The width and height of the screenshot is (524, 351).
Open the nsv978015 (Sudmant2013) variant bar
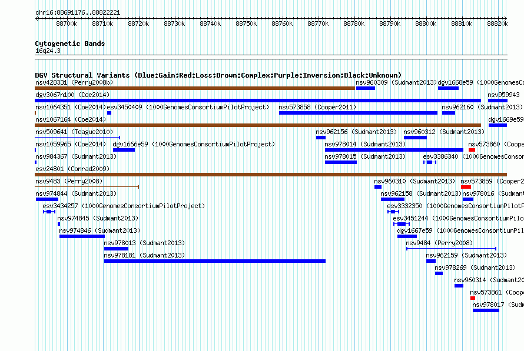pyautogui.click(x=341, y=162)
